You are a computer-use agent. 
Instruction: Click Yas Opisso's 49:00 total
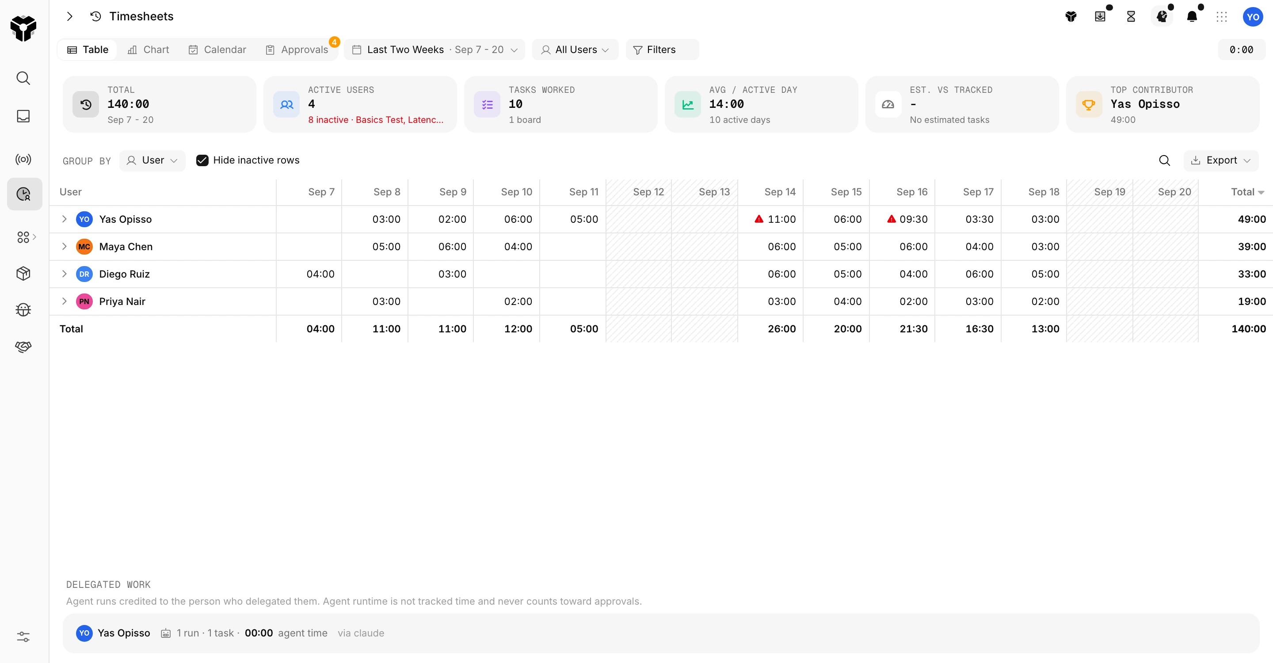click(1251, 219)
